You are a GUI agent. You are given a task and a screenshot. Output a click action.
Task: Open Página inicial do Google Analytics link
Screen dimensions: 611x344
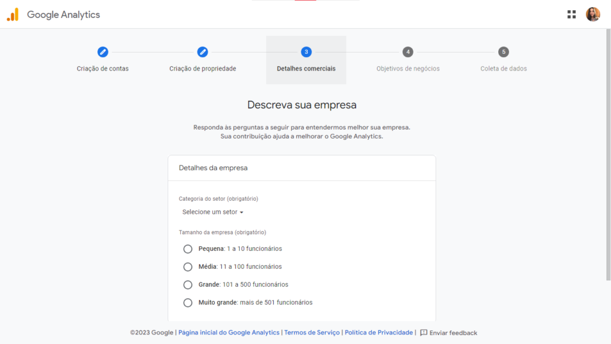(229, 333)
